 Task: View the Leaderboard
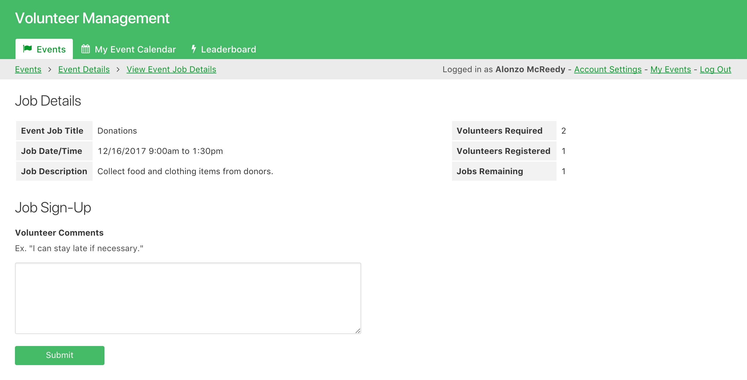coord(229,49)
